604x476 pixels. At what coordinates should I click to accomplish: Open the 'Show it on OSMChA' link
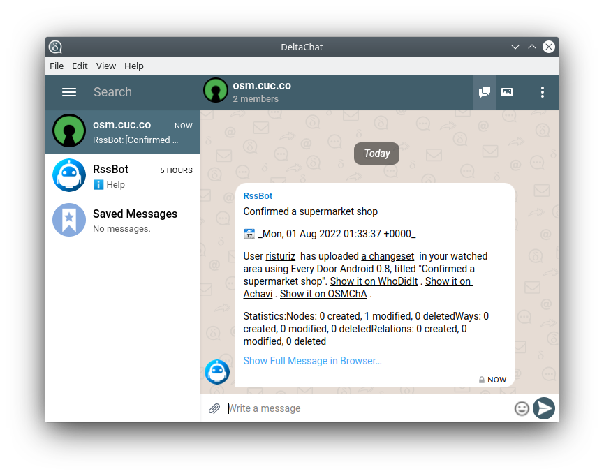(323, 294)
